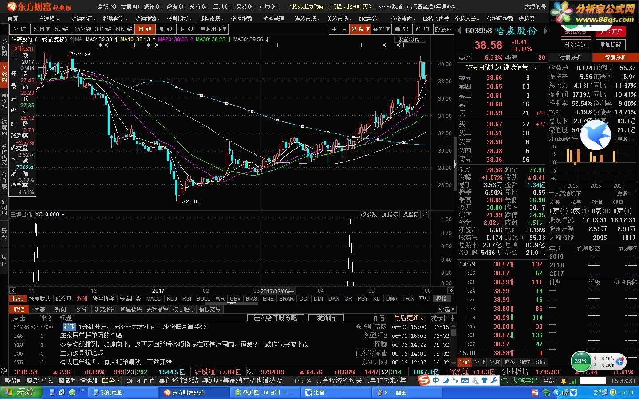This screenshot has width=639, height=399.
Task: Click the 隐藏 hide side panel button
Action: pos(443,29)
